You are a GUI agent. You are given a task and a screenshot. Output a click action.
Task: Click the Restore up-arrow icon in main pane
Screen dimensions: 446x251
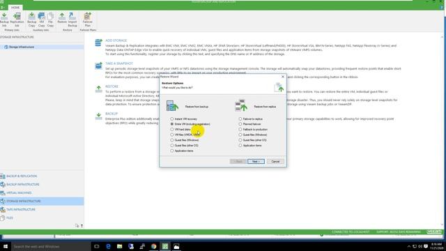point(98,89)
